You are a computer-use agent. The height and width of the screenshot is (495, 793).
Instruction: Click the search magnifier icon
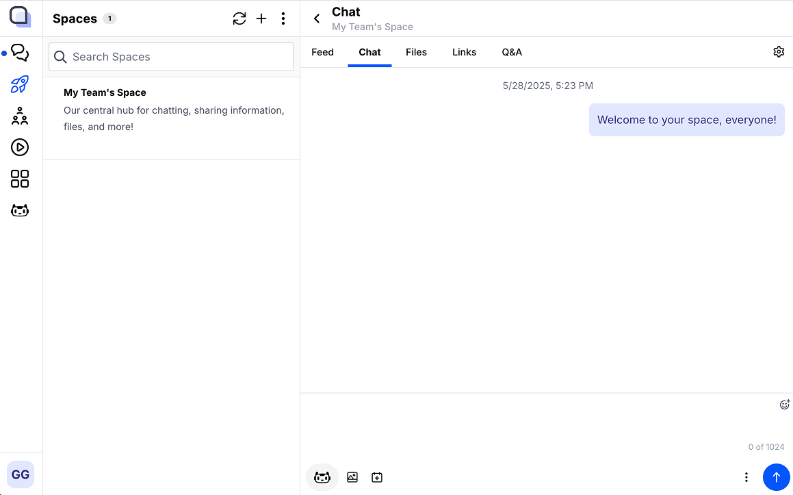[x=60, y=57]
